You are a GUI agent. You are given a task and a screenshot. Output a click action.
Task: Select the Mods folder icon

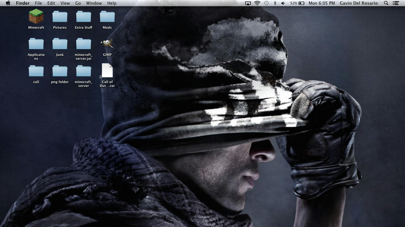click(107, 17)
